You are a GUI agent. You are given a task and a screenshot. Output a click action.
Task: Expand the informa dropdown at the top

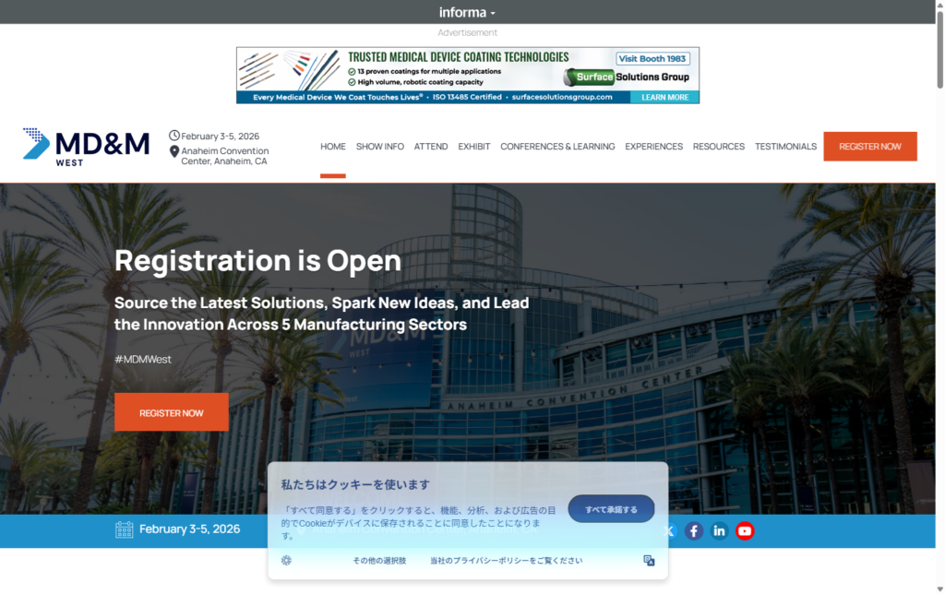pyautogui.click(x=467, y=12)
